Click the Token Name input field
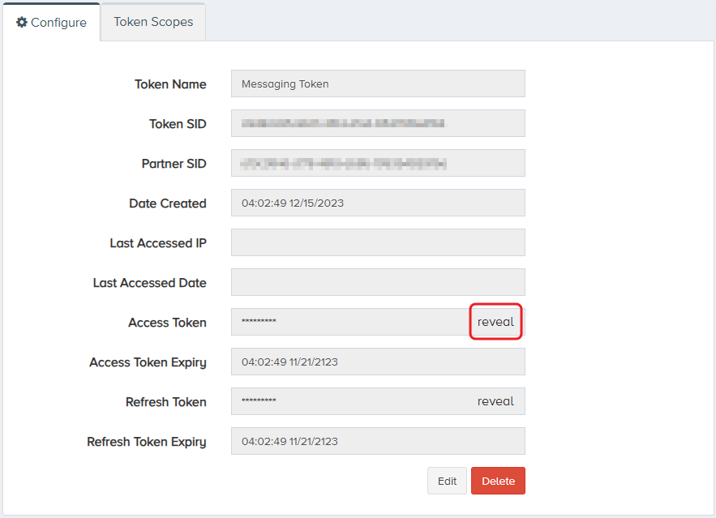Screen dimensions: 716x518 coord(378,83)
